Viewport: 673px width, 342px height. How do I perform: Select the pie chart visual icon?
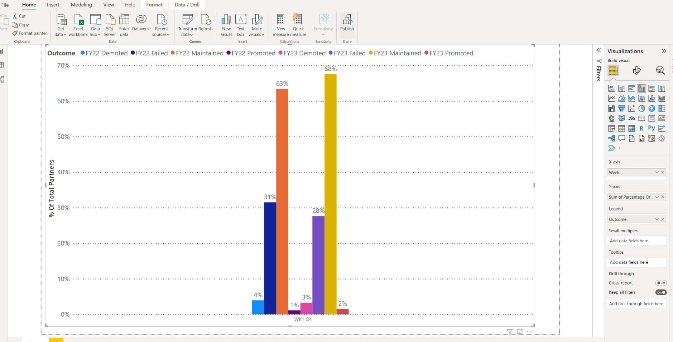[641, 108]
